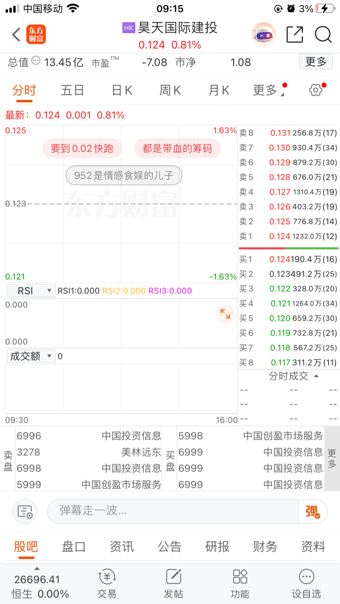Viewport: 340px width, 604px height.
Task: Tap the 分时成交 header label
Action: (288, 376)
